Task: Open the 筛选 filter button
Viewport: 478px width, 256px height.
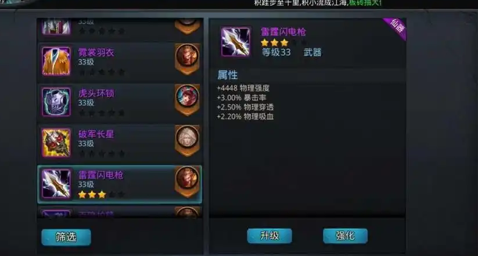Action: (x=66, y=237)
